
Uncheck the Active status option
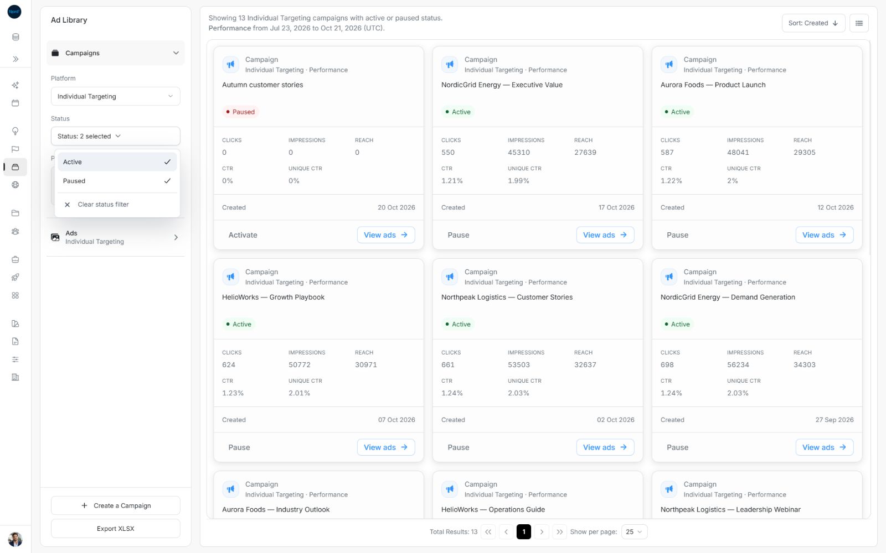pyautogui.click(x=117, y=162)
